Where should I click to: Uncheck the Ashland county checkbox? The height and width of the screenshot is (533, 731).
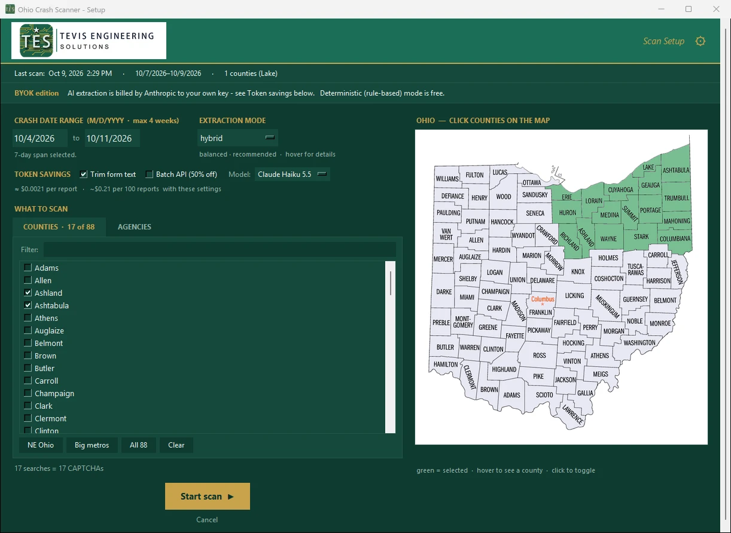point(28,293)
